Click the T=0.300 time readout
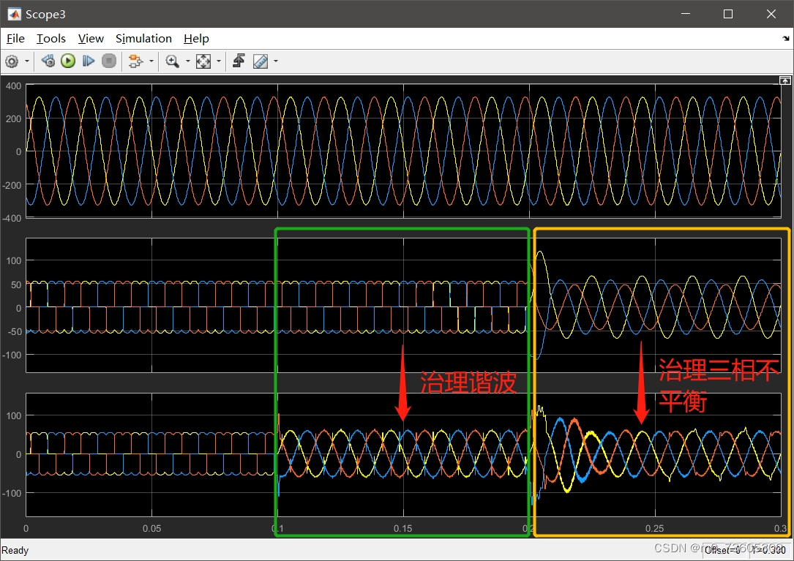Viewport: 794px width, 561px height. pyautogui.click(x=768, y=551)
